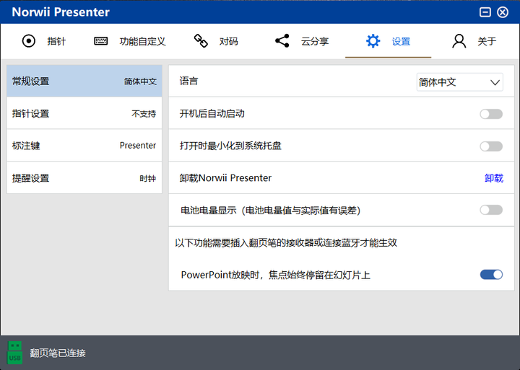520x370 pixels.
Task: Click the blue 卸载 link
Action: (x=494, y=178)
